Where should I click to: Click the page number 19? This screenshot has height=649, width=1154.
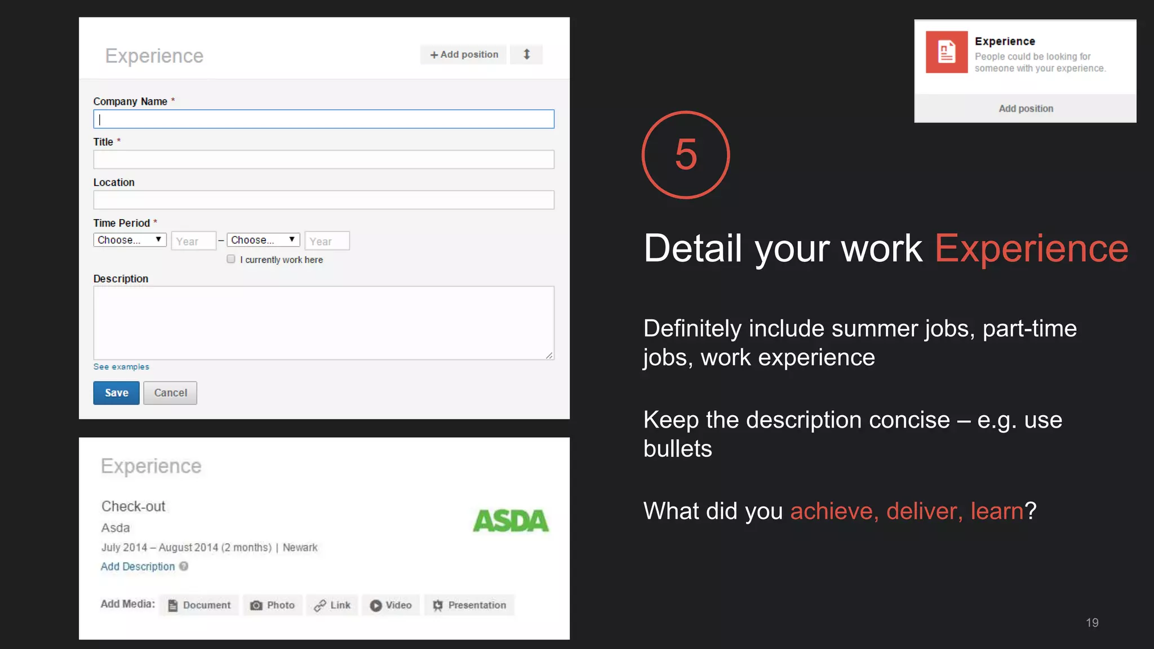pyautogui.click(x=1092, y=623)
